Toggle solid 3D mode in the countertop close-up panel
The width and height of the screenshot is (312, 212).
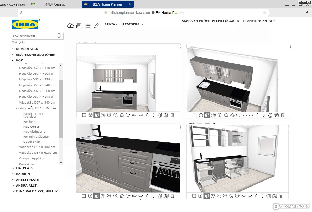pos(96,196)
